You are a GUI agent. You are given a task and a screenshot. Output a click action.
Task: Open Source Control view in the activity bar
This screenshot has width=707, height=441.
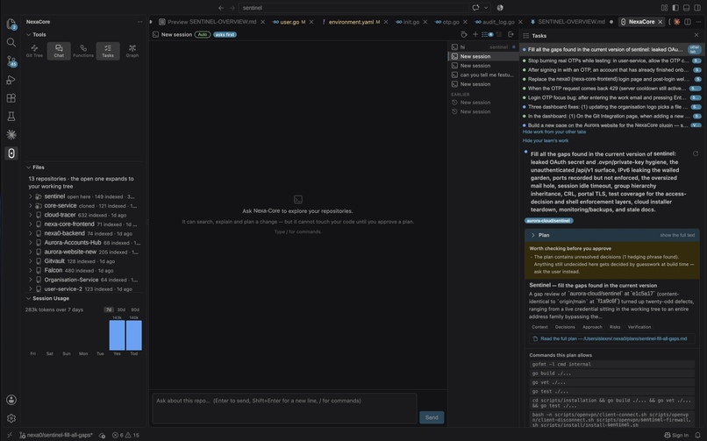(11, 61)
